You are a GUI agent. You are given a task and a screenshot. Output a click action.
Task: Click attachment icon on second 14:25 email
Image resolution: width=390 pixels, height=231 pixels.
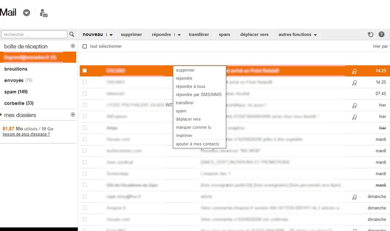354,83
